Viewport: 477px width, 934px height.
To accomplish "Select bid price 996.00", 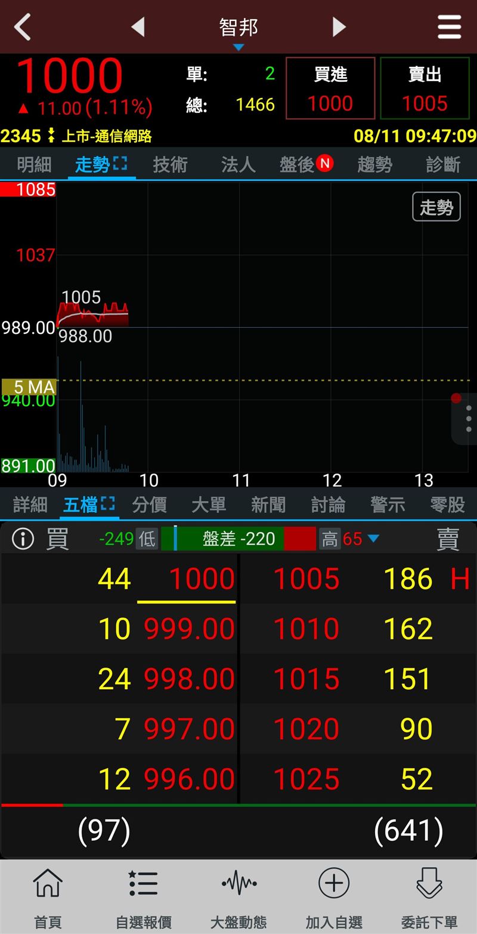I will [190, 780].
